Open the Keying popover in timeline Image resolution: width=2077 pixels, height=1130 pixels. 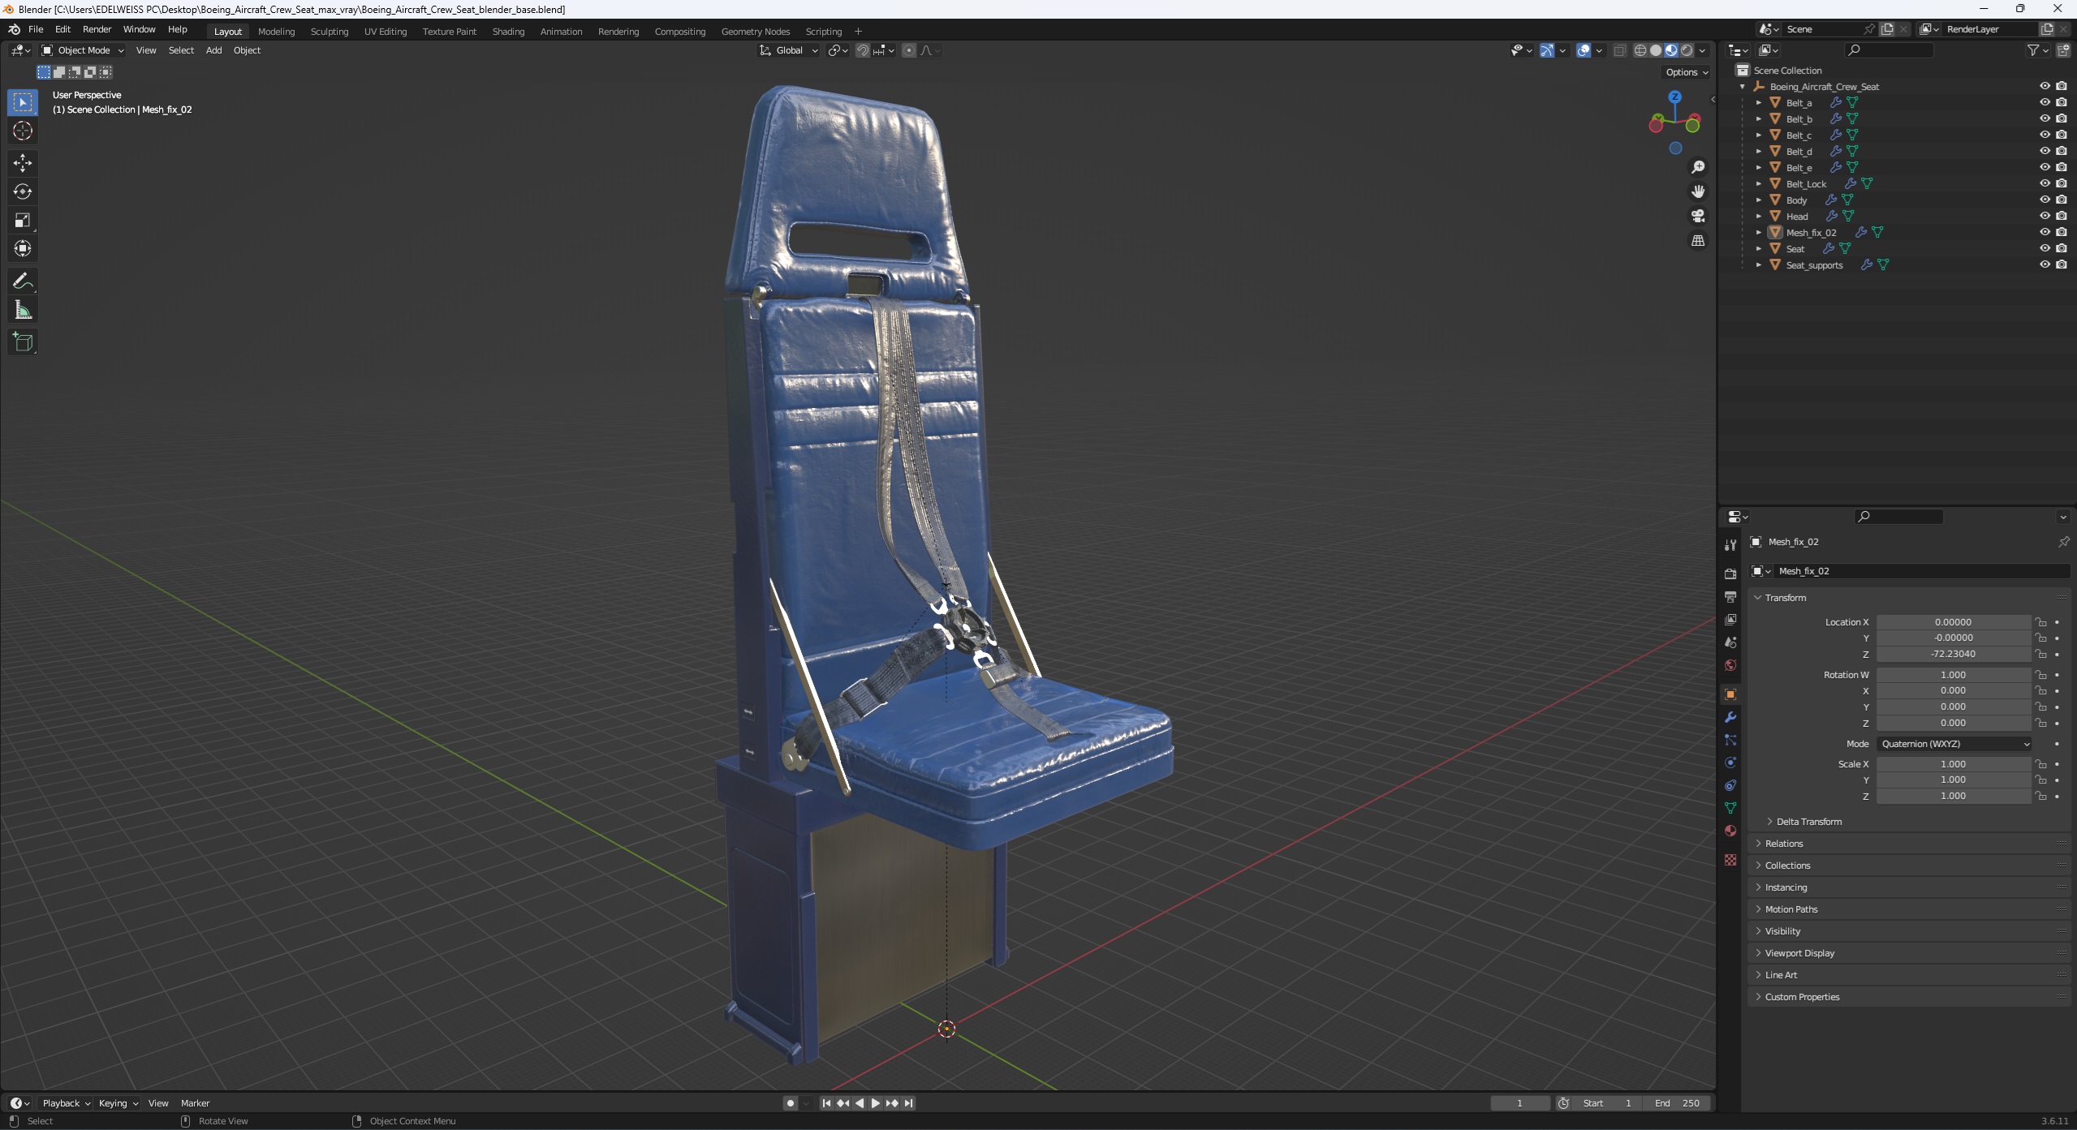pos(118,1103)
